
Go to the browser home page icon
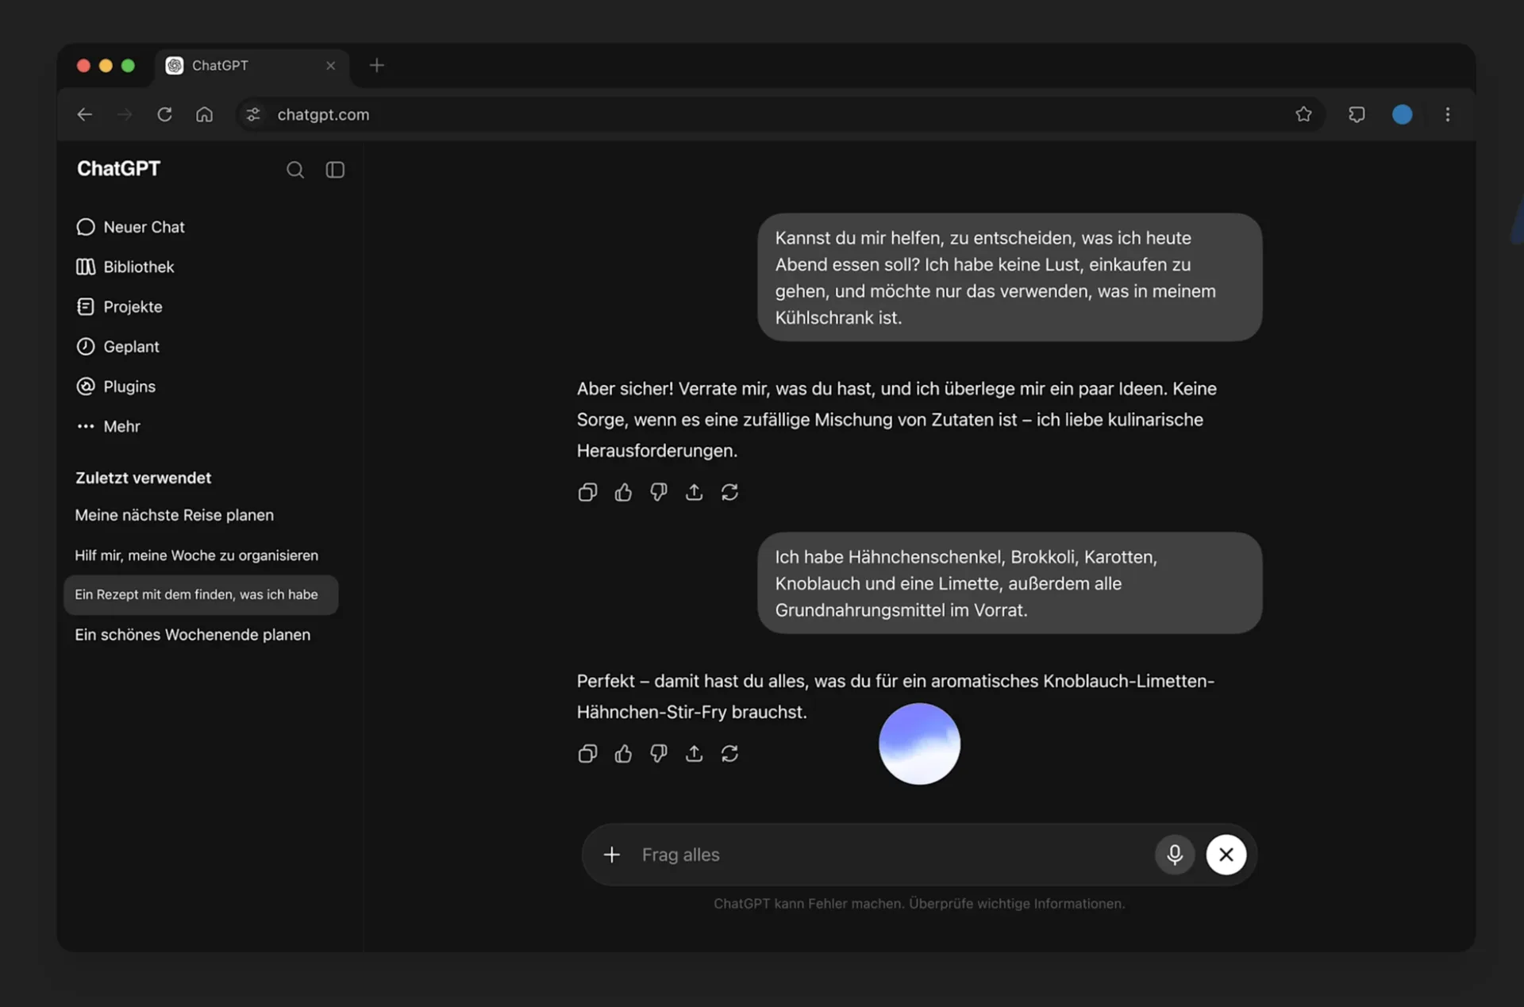click(x=204, y=114)
